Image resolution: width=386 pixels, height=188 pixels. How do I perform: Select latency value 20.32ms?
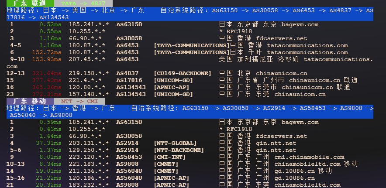point(49,185)
